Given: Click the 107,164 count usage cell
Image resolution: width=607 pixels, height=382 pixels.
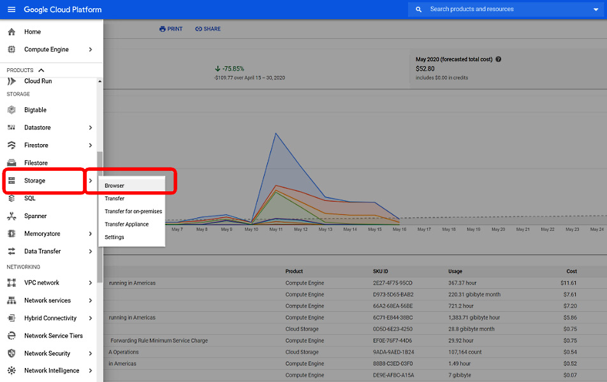Looking at the screenshot, I should (465, 352).
